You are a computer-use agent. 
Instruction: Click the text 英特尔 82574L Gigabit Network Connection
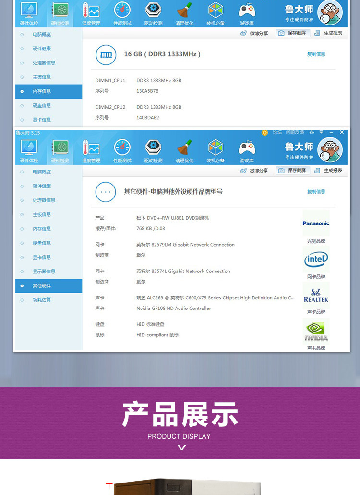coord(183,271)
